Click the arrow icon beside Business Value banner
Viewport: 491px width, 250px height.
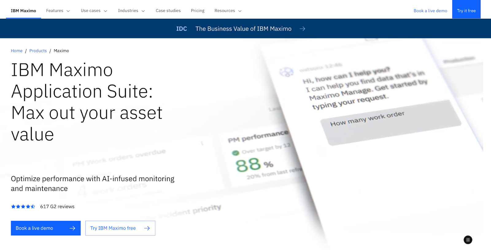[302, 29]
